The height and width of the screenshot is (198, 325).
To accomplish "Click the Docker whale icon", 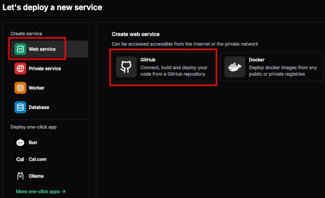I will click(x=235, y=67).
